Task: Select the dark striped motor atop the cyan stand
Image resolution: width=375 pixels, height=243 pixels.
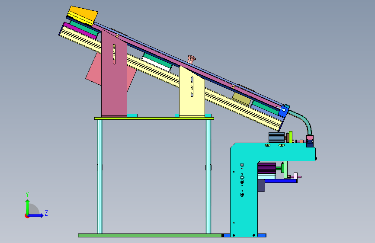Action: [276, 137]
